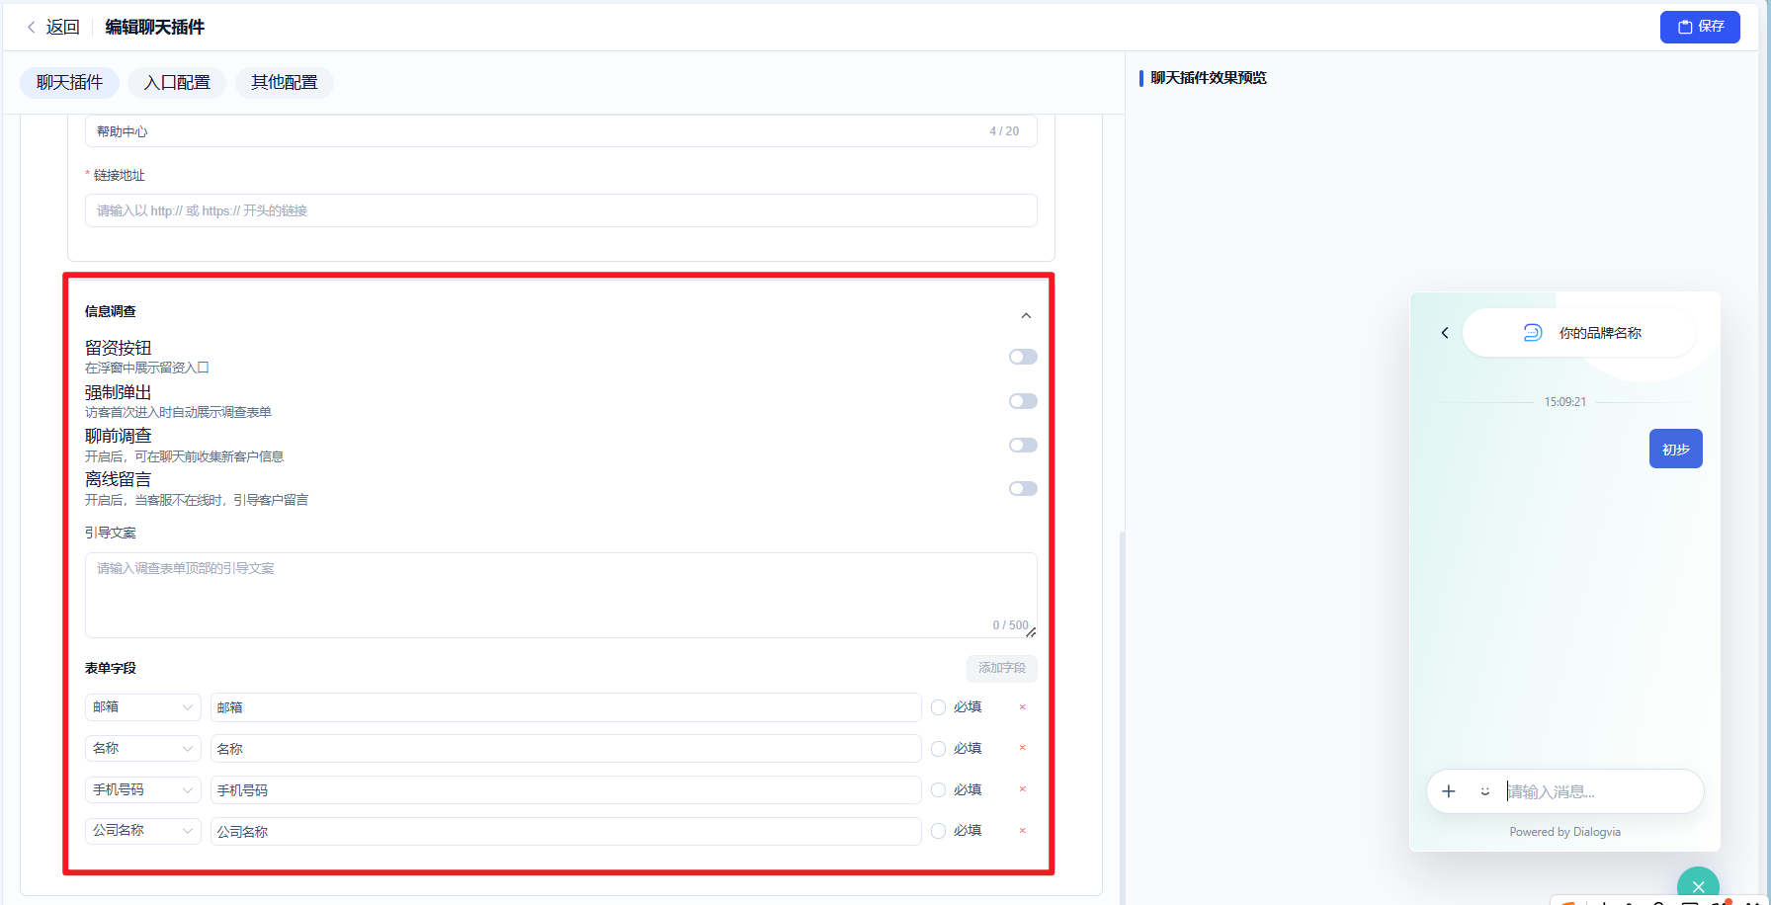Open the 公司名称 field type dropdown

143,831
